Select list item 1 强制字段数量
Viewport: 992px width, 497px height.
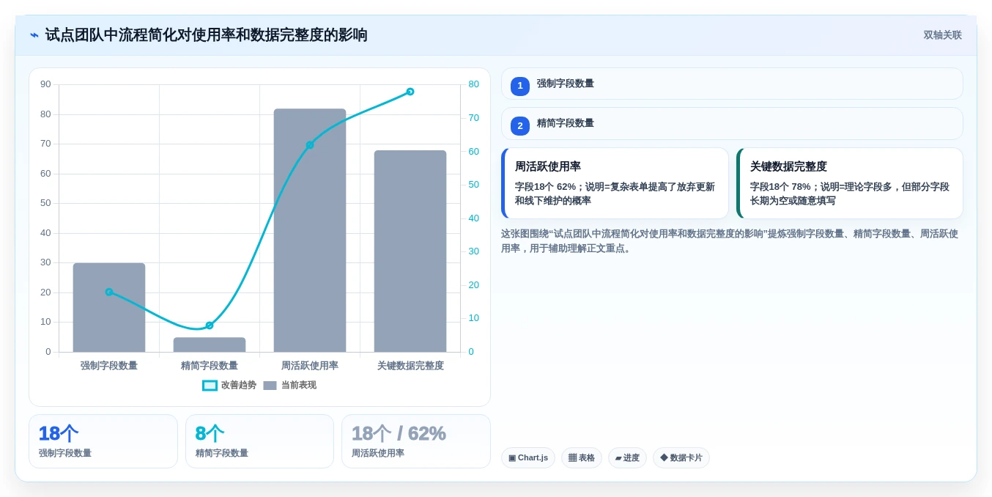coord(732,84)
